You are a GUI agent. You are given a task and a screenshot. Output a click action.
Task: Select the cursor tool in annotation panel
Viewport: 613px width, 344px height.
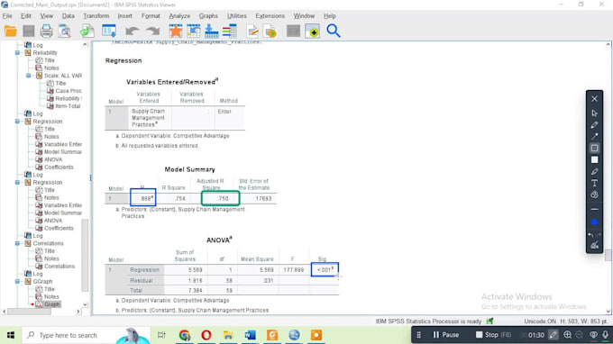[594, 113]
